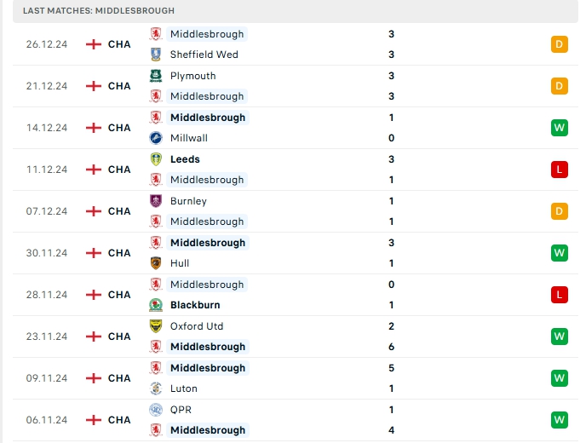Click the Oxford Utd club crest
Screen dimensions: 586x443
pyautogui.click(x=156, y=326)
